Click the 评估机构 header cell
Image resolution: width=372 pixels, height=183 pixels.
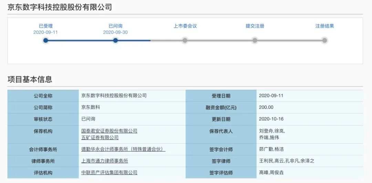tap(43, 173)
